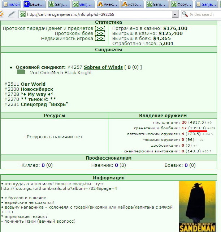Click the orange A icon on Анек... tab
221x232 pixels.
(100, 4)
